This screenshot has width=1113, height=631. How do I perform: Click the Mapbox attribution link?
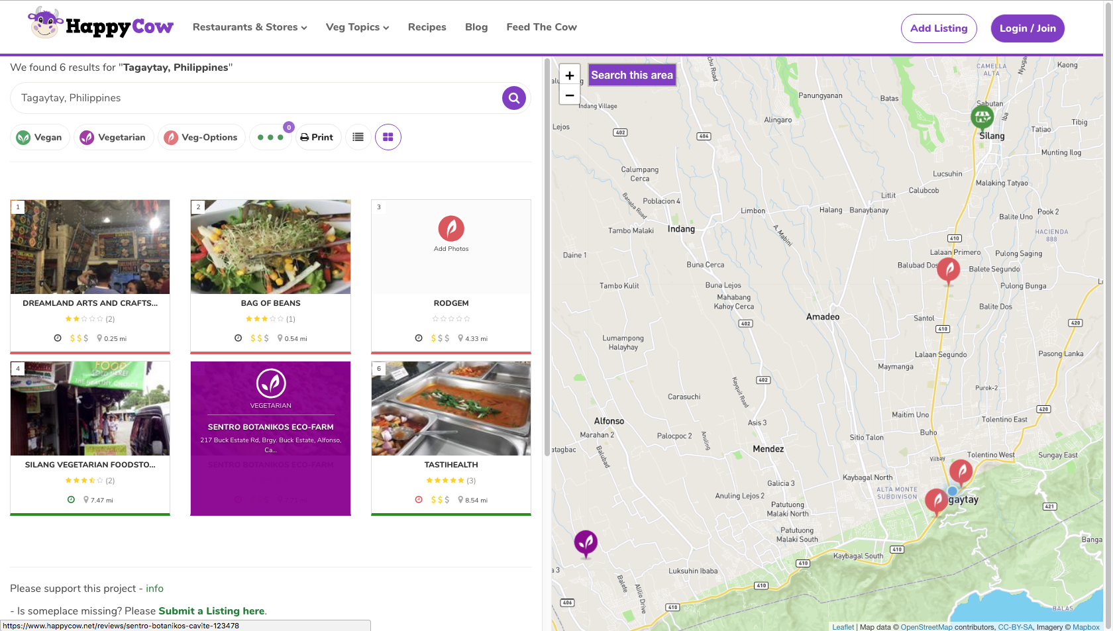pyautogui.click(x=1086, y=627)
